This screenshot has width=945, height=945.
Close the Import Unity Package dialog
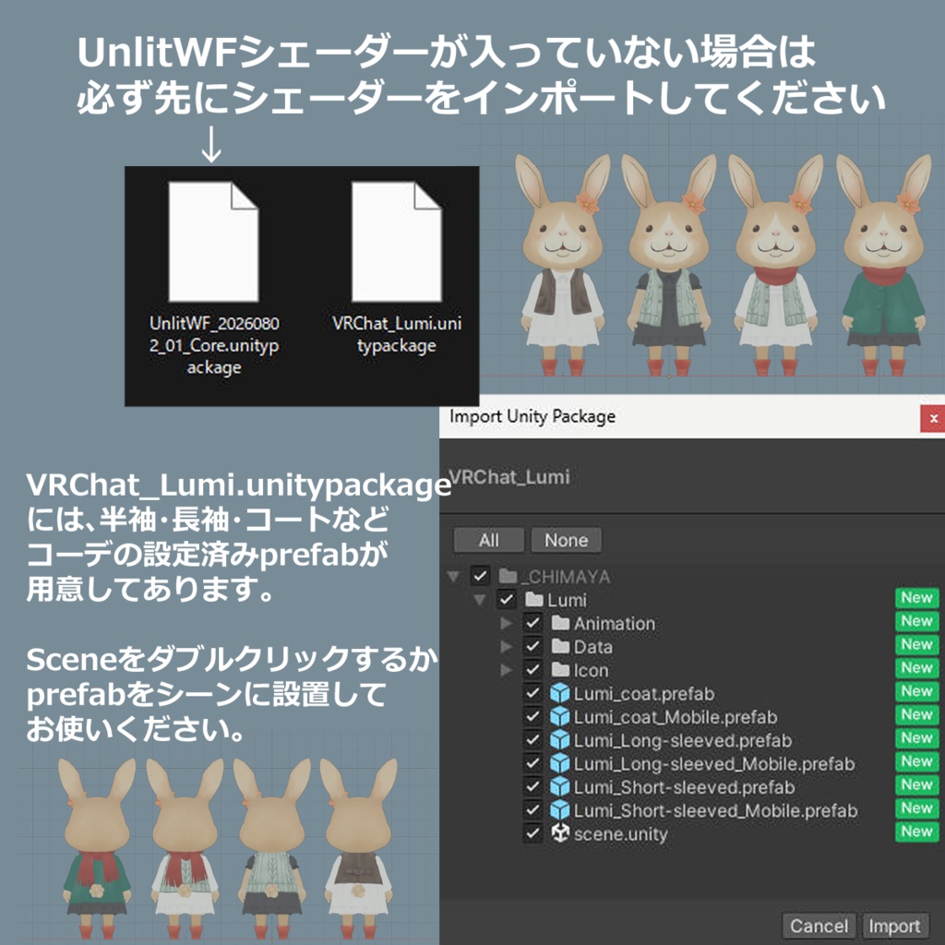933,418
